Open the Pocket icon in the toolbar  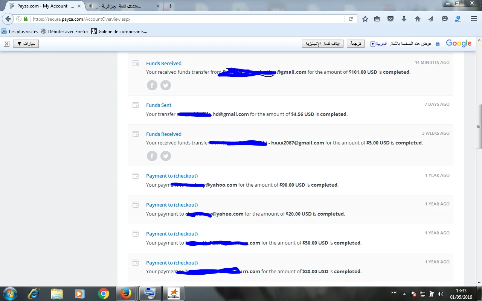tap(390, 19)
